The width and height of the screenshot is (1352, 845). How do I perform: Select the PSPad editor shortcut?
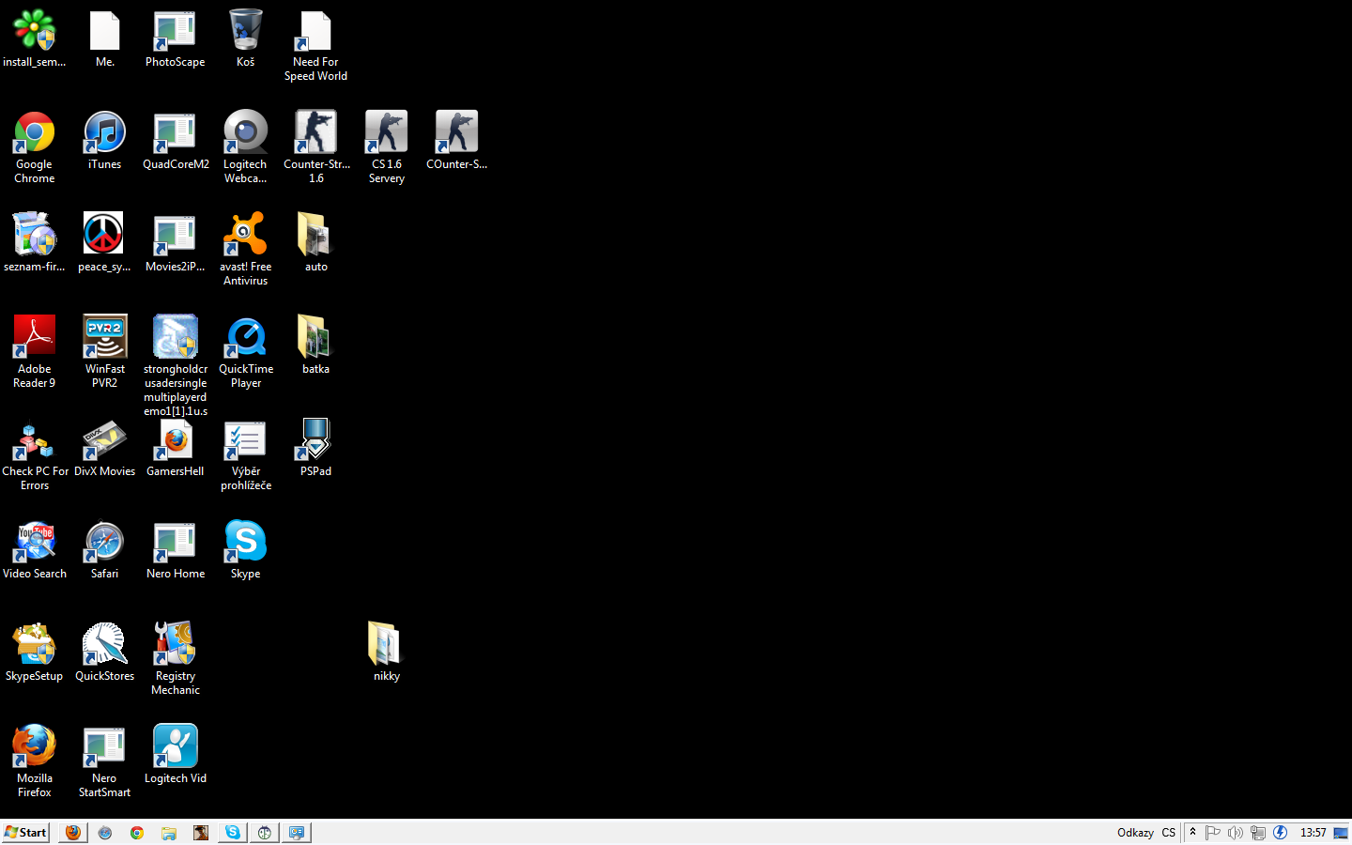pos(315,440)
